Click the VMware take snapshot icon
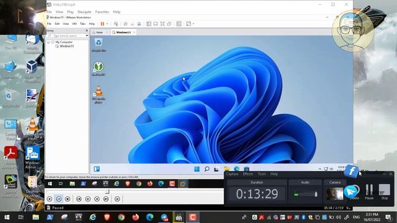Screen dimensions: 397x223 [x=125, y=24]
